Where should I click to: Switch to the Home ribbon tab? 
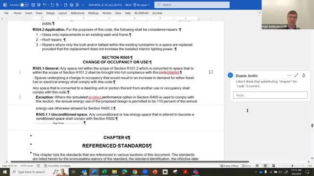tap(18, 13)
